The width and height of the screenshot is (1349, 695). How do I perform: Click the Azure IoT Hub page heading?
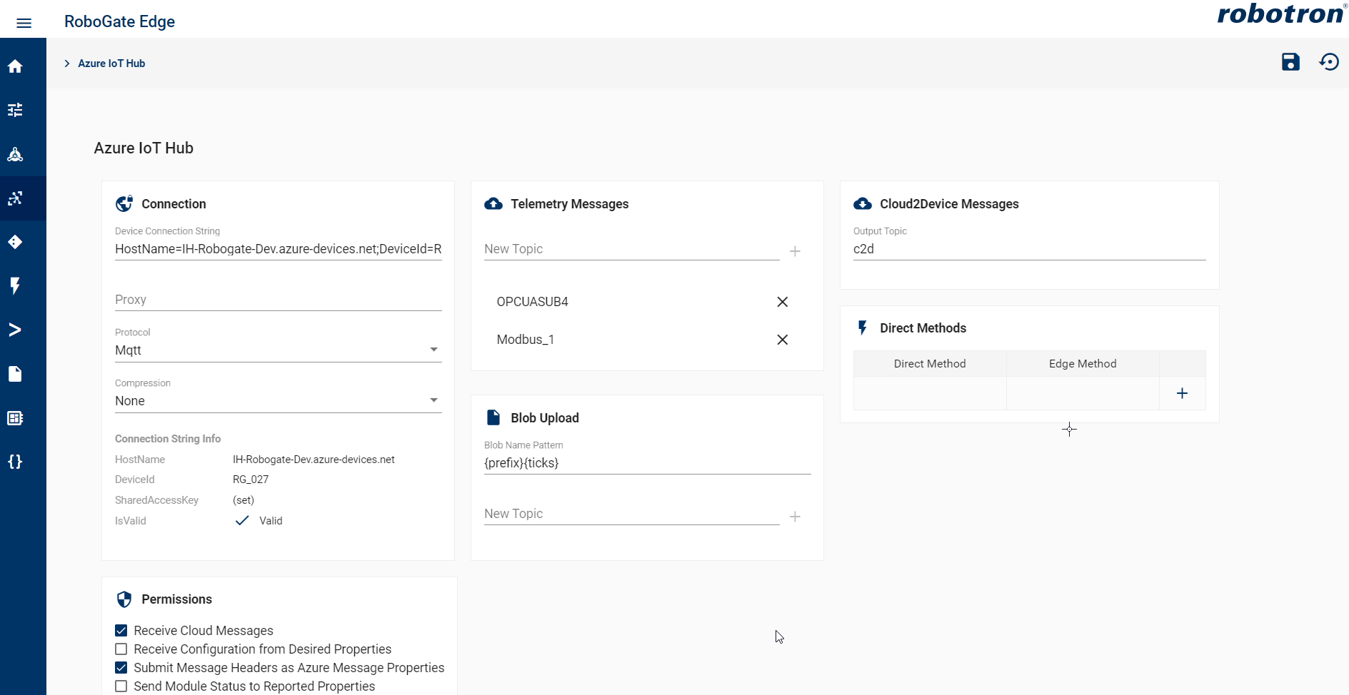click(x=144, y=148)
